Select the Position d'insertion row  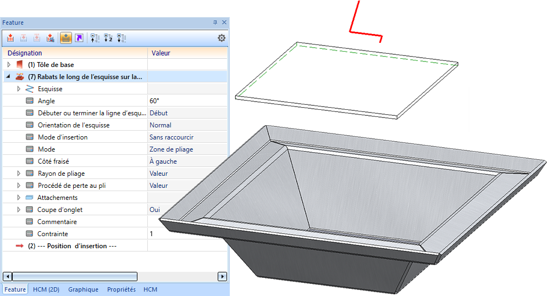click(115, 246)
